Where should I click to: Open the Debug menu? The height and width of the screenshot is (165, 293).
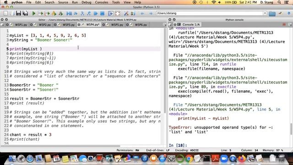click(87, 2)
